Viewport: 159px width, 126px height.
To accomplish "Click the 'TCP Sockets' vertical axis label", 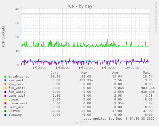I will [x=3, y=37].
